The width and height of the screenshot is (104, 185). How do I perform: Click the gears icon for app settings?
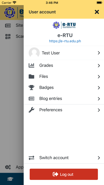click(x=8, y=167)
